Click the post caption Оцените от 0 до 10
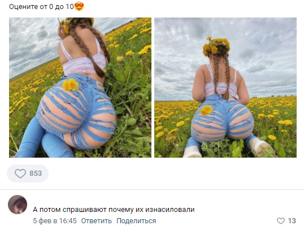This screenshot has width=304, height=230. pyautogui.click(x=41, y=7)
